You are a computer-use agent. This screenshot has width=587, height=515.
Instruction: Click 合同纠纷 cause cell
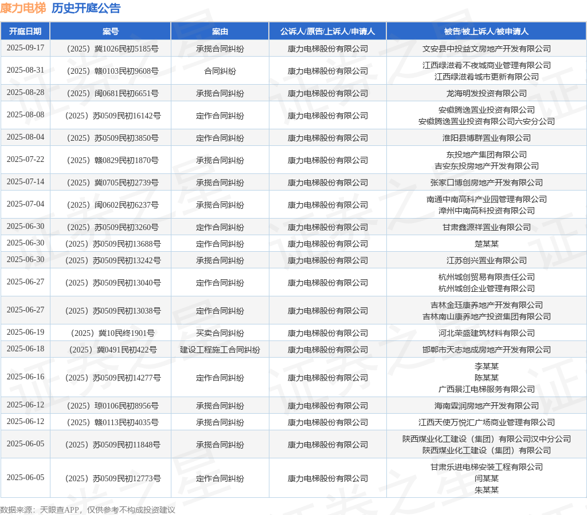click(x=220, y=71)
